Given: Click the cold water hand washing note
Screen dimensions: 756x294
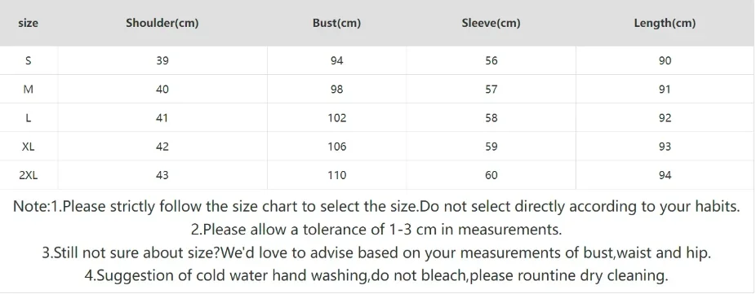Looking at the screenshot, I should coord(376,276).
